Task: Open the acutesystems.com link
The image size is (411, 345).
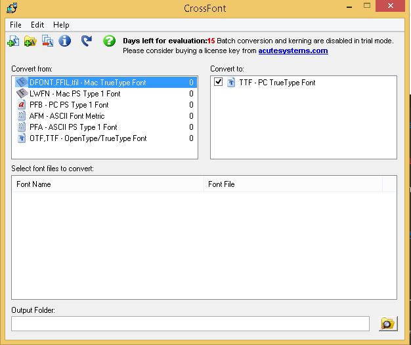Action: pyautogui.click(x=293, y=51)
